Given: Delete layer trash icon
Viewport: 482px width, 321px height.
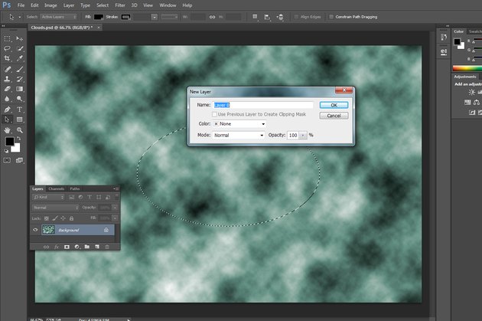Looking at the screenshot, I should tap(107, 247).
